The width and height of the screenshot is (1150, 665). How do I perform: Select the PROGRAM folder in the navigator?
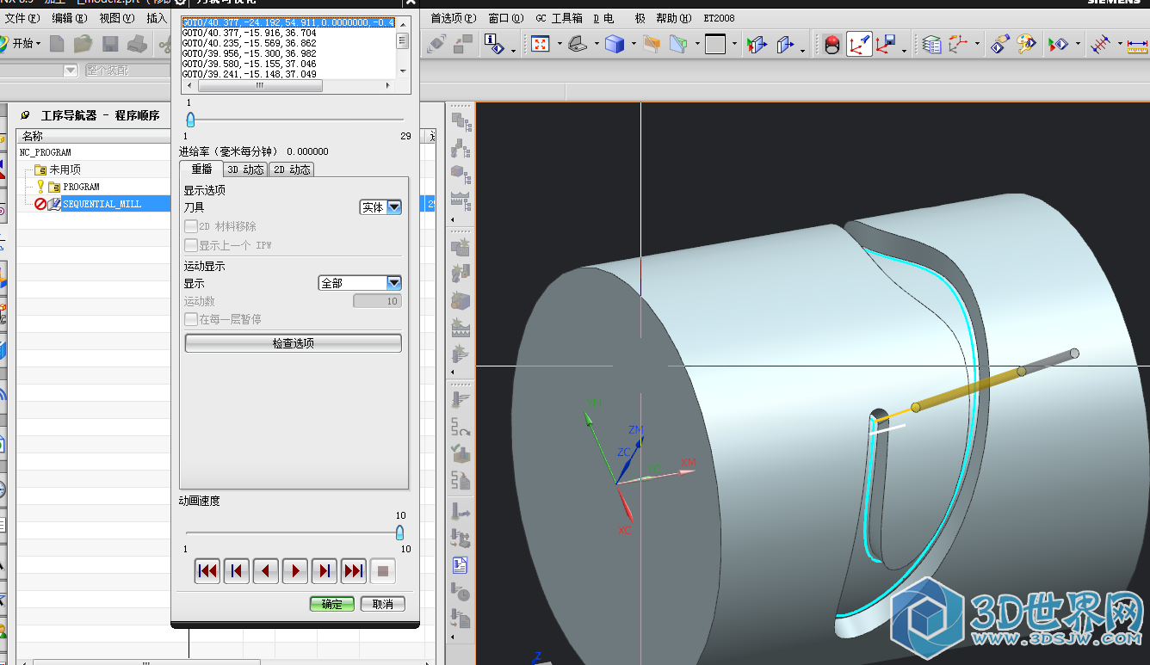coord(81,187)
